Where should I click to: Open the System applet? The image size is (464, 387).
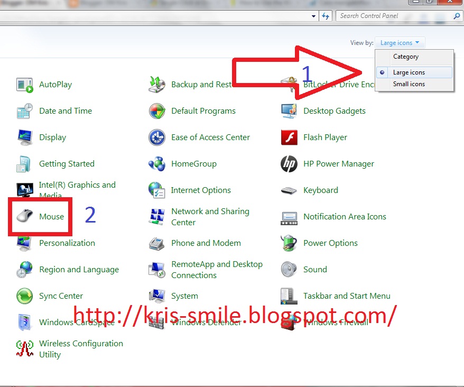185,296
